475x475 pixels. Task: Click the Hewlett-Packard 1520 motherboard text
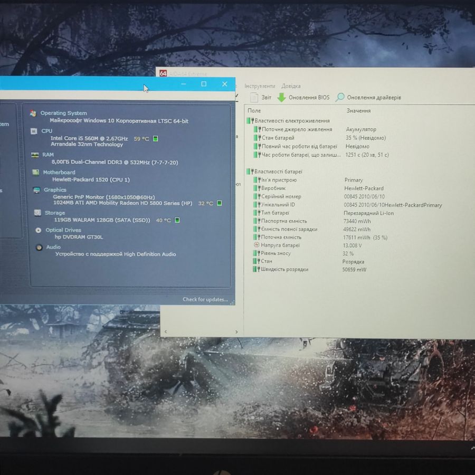91,179
